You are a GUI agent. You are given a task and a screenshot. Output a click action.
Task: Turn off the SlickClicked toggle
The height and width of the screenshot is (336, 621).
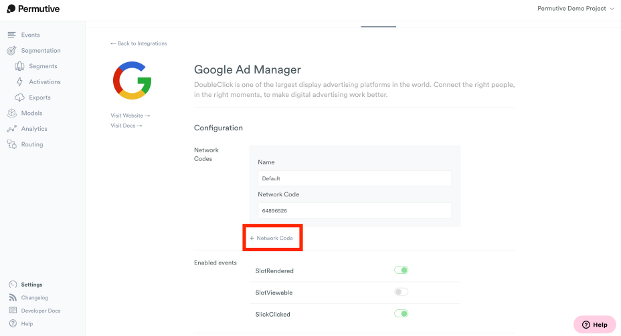[401, 313]
